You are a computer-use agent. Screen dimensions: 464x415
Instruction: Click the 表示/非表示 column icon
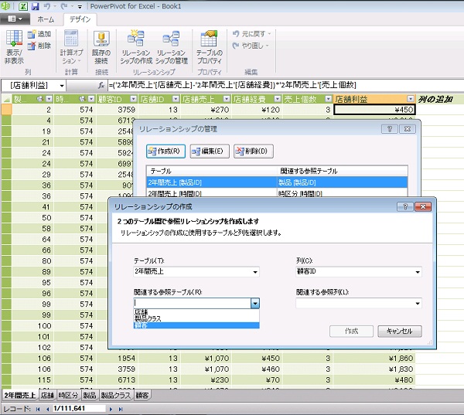13,44
